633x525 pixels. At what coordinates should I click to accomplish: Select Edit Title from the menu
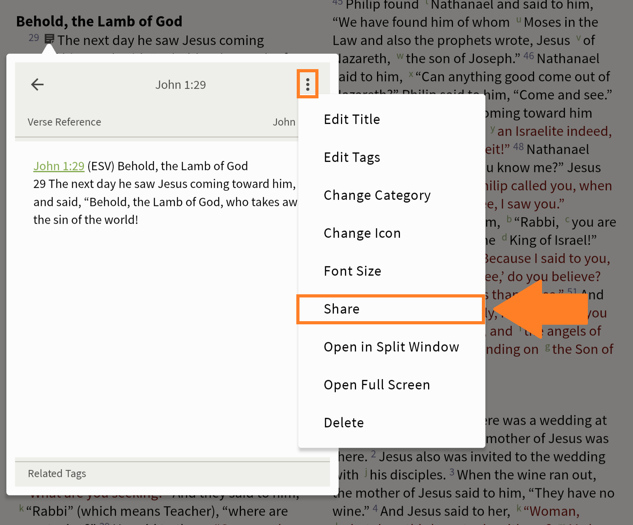pos(352,119)
